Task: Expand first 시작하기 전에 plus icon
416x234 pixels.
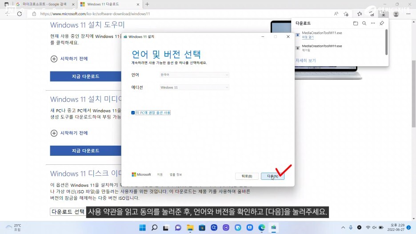Action: pos(54,59)
